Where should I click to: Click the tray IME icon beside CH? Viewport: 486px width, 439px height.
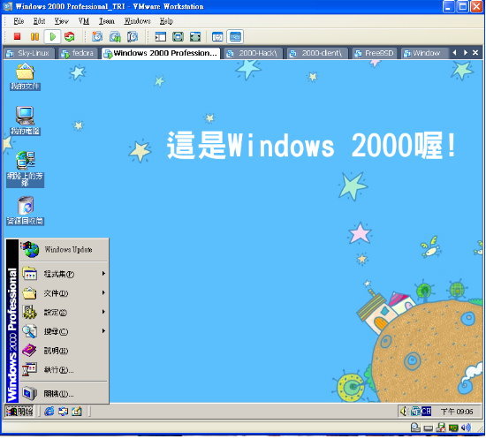point(415,412)
